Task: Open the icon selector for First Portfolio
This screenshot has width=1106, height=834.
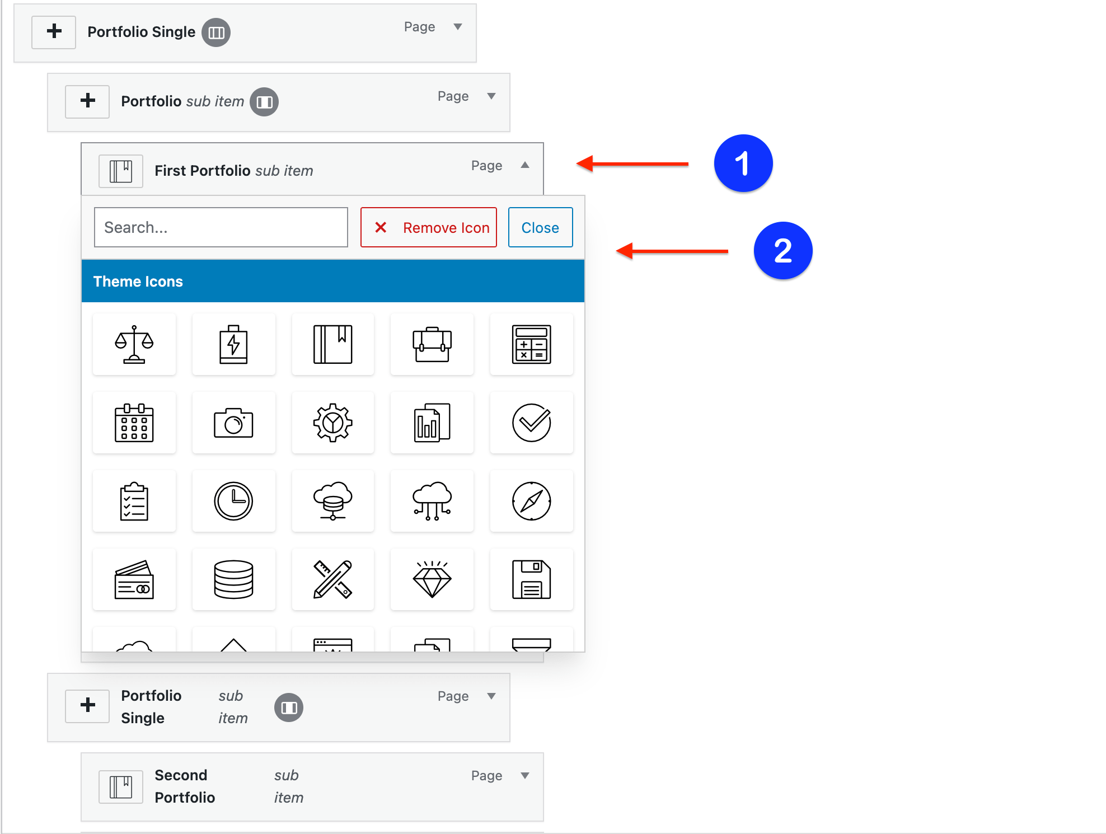Action: [121, 171]
